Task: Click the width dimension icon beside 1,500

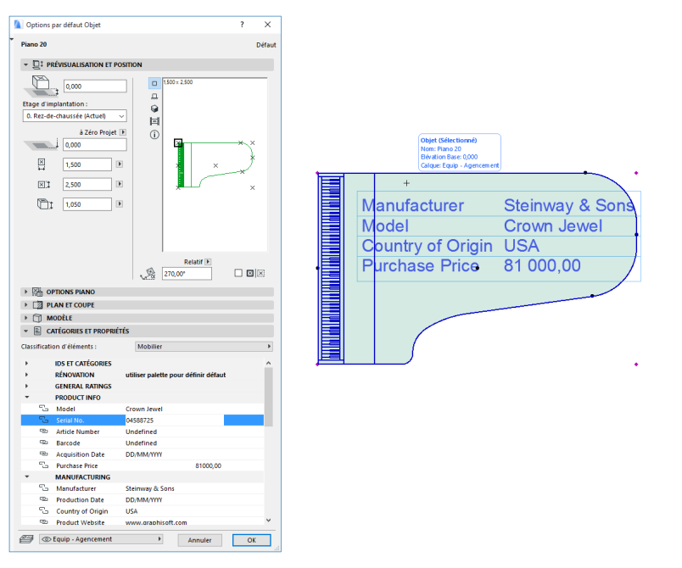Action: (42, 164)
